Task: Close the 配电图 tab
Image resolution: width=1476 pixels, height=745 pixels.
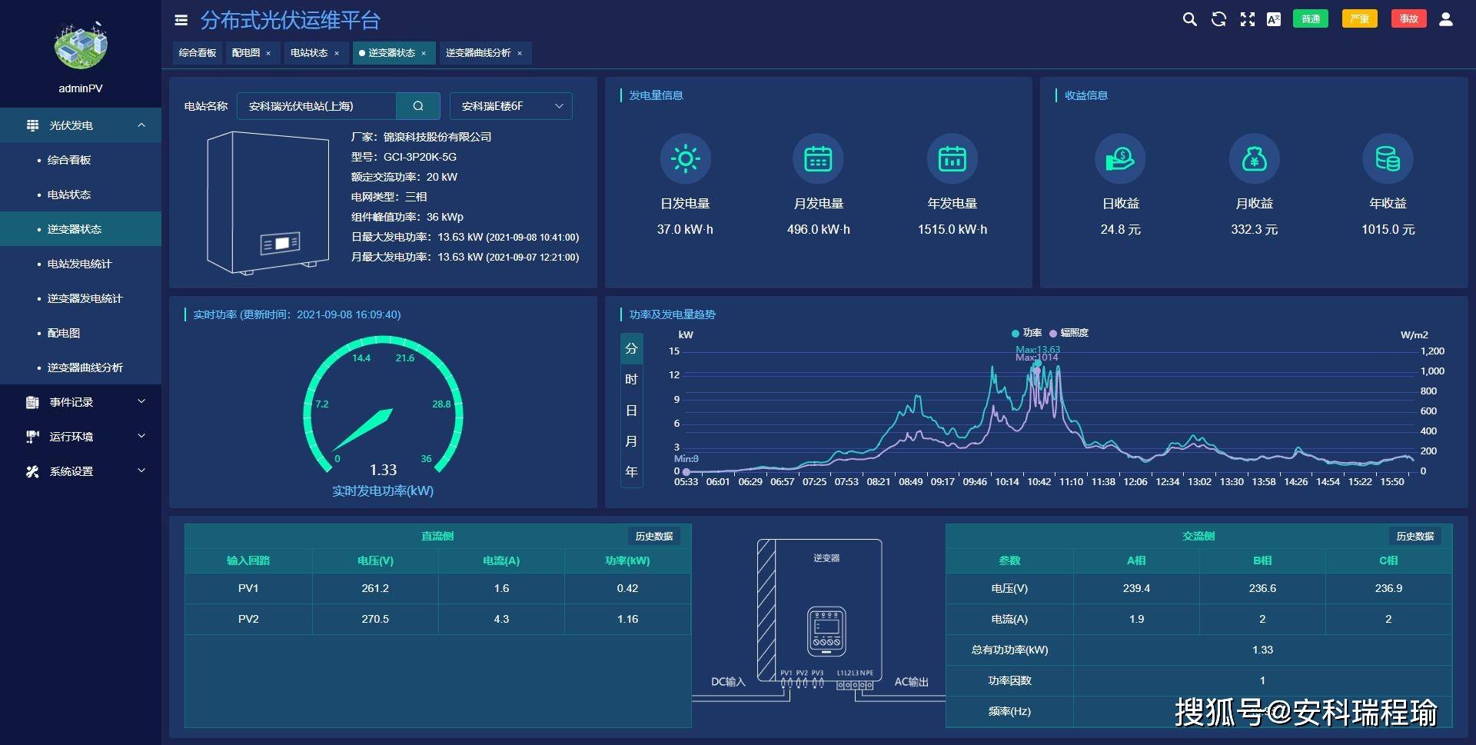Action: [x=268, y=54]
